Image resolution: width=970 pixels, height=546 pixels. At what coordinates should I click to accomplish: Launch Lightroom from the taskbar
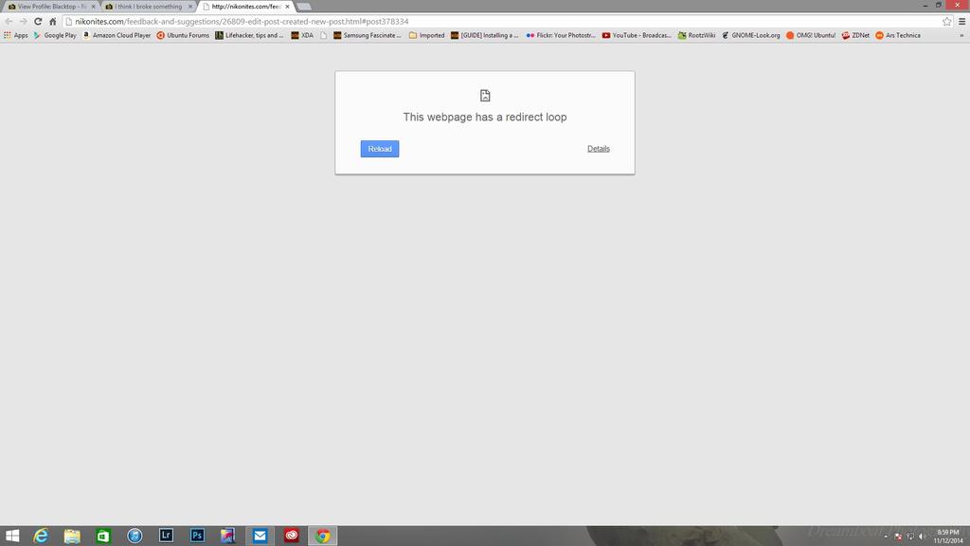coord(166,536)
